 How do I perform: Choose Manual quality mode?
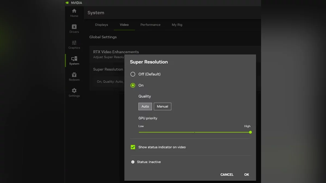pyautogui.click(x=162, y=106)
